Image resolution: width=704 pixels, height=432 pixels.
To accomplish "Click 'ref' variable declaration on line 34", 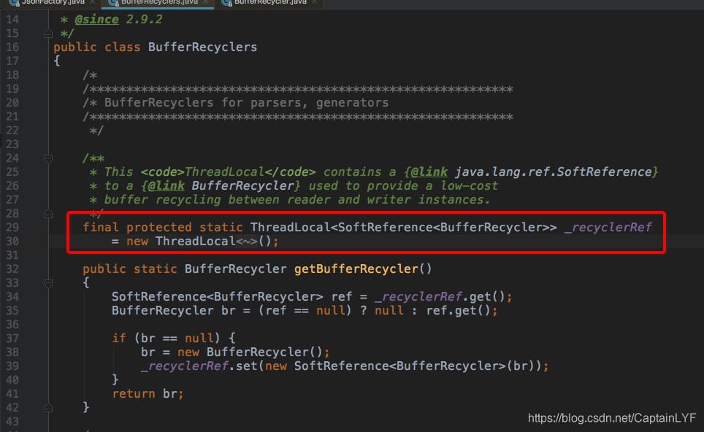I will (342, 297).
